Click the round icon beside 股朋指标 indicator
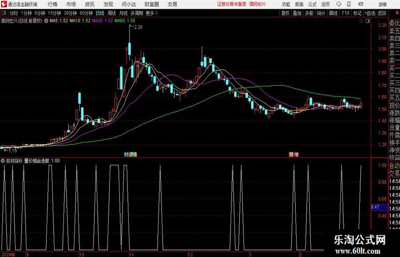 3,161
